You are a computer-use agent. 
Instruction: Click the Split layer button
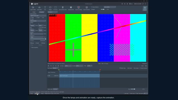(37, 43)
